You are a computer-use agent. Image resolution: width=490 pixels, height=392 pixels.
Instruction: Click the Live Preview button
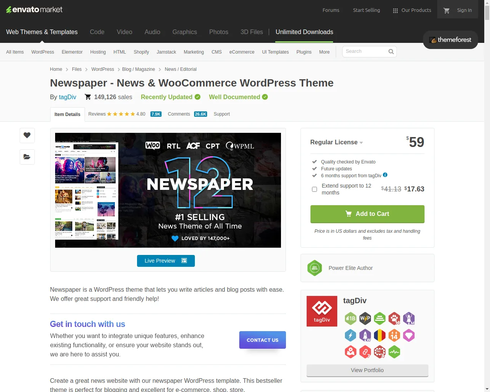click(x=166, y=261)
